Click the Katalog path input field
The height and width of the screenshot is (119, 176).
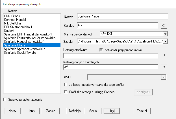pyautogui.click(x=118, y=26)
